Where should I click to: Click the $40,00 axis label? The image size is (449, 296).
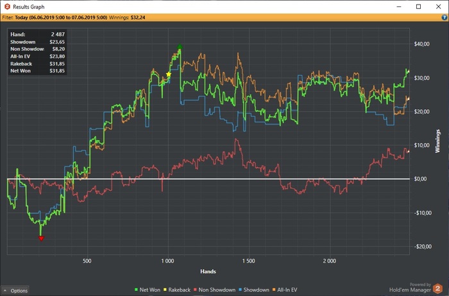(421, 44)
